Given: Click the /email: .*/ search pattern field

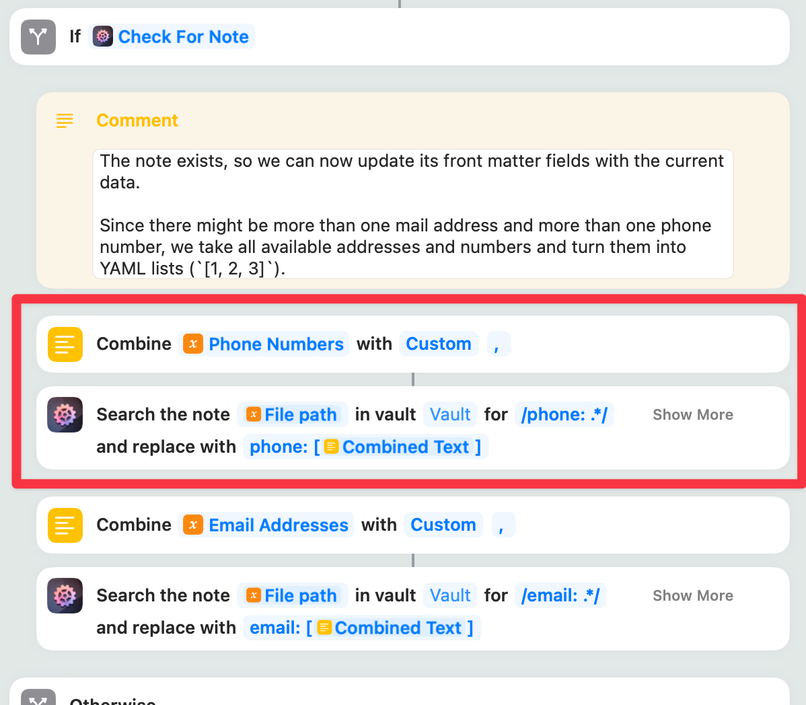Looking at the screenshot, I should click(x=560, y=596).
